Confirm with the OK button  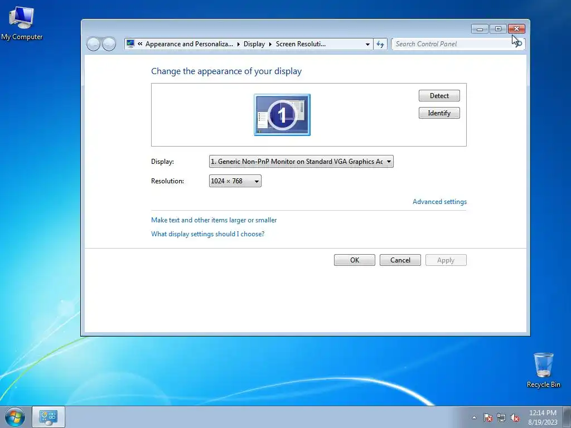tap(354, 260)
